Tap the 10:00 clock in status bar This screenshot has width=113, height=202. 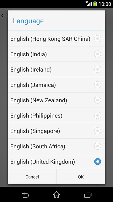(x=105, y=4)
